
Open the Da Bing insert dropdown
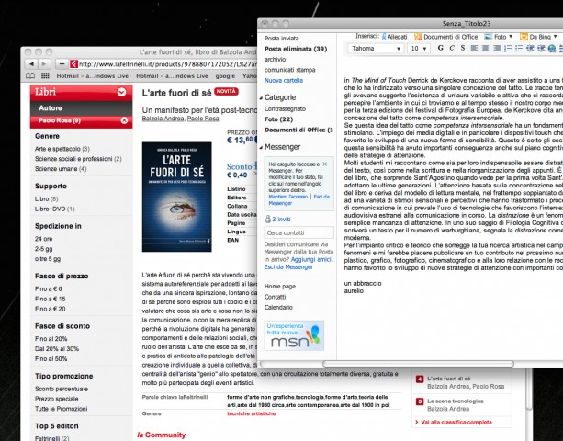point(538,37)
